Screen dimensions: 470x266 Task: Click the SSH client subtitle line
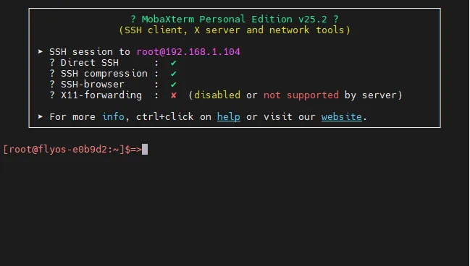pos(235,30)
